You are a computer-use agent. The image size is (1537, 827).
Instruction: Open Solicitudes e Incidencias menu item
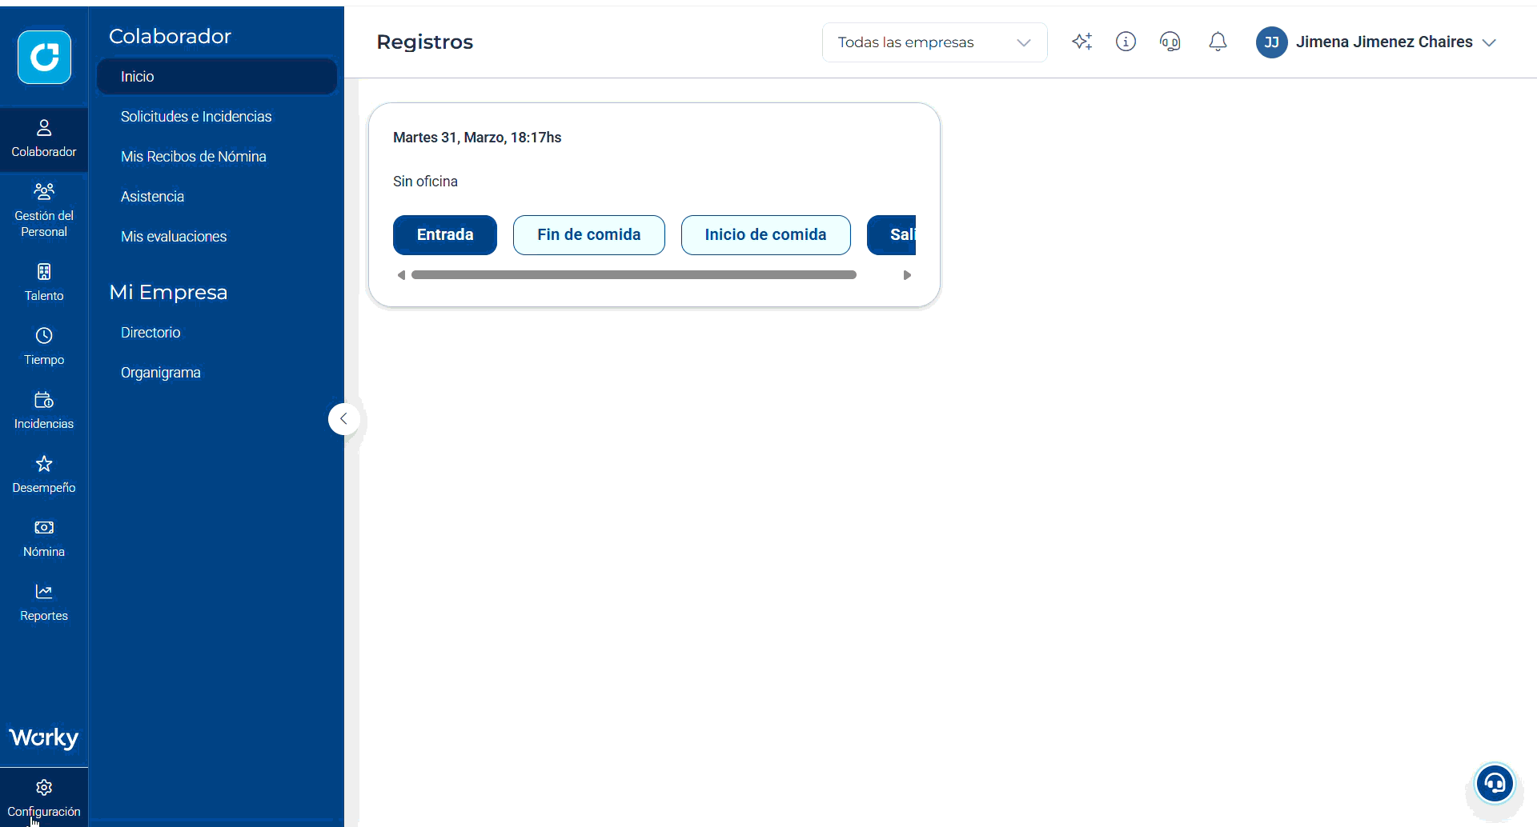tap(196, 117)
